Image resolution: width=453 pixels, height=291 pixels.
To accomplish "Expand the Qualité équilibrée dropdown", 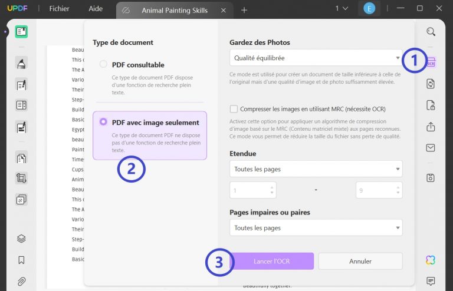I will coord(316,58).
